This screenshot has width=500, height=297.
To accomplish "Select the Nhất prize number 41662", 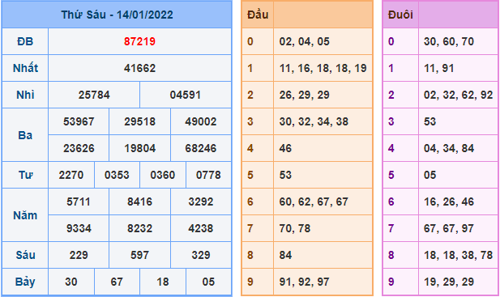I will (x=139, y=68).
